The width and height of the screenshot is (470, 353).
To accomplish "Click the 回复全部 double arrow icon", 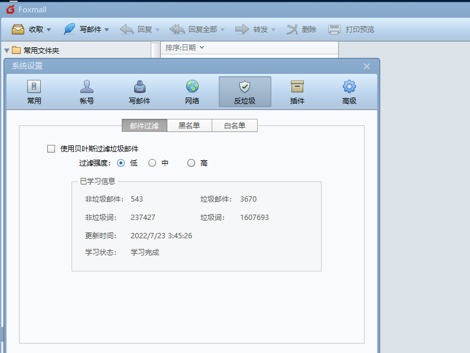I will coord(177,30).
